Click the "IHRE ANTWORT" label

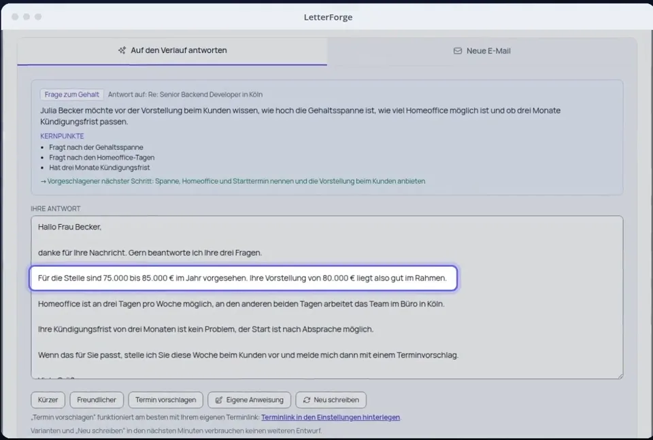(x=56, y=208)
